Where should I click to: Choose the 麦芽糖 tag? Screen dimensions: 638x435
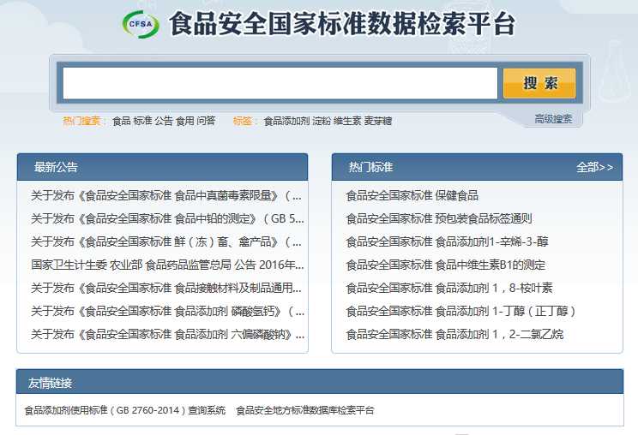[x=378, y=121]
